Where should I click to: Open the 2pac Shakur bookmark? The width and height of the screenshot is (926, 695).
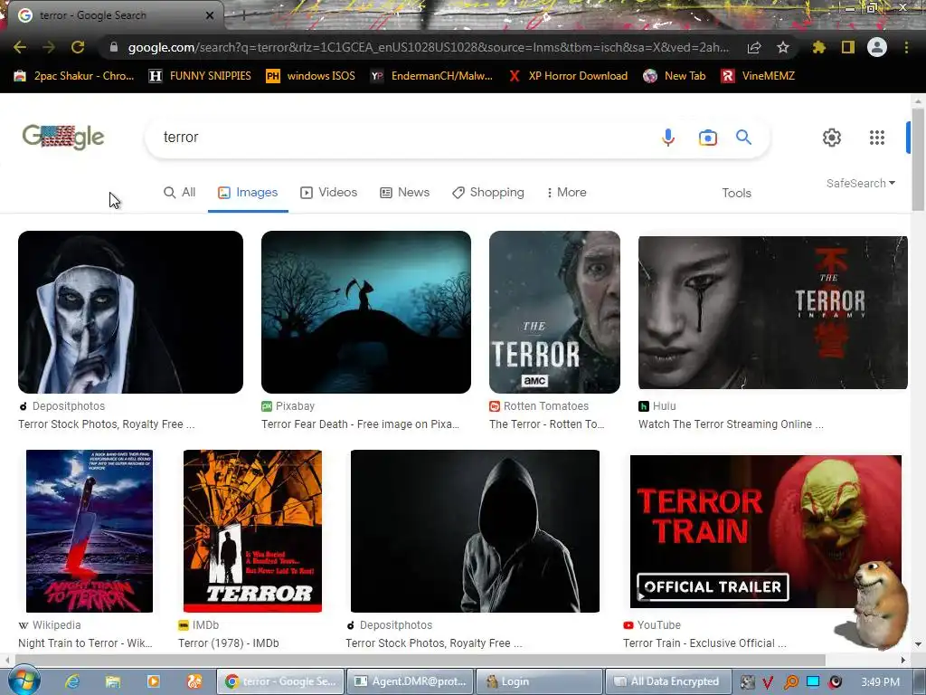pyautogui.click(x=74, y=76)
